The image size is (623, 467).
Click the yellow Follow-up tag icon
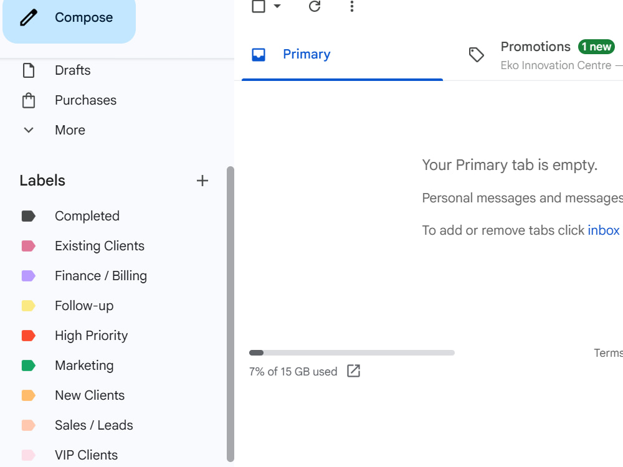(x=29, y=305)
